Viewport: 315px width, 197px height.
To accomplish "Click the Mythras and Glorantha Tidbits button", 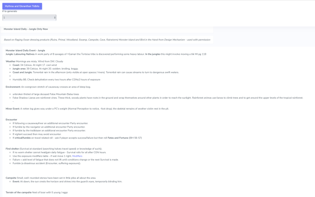I will [x=21, y=6].
